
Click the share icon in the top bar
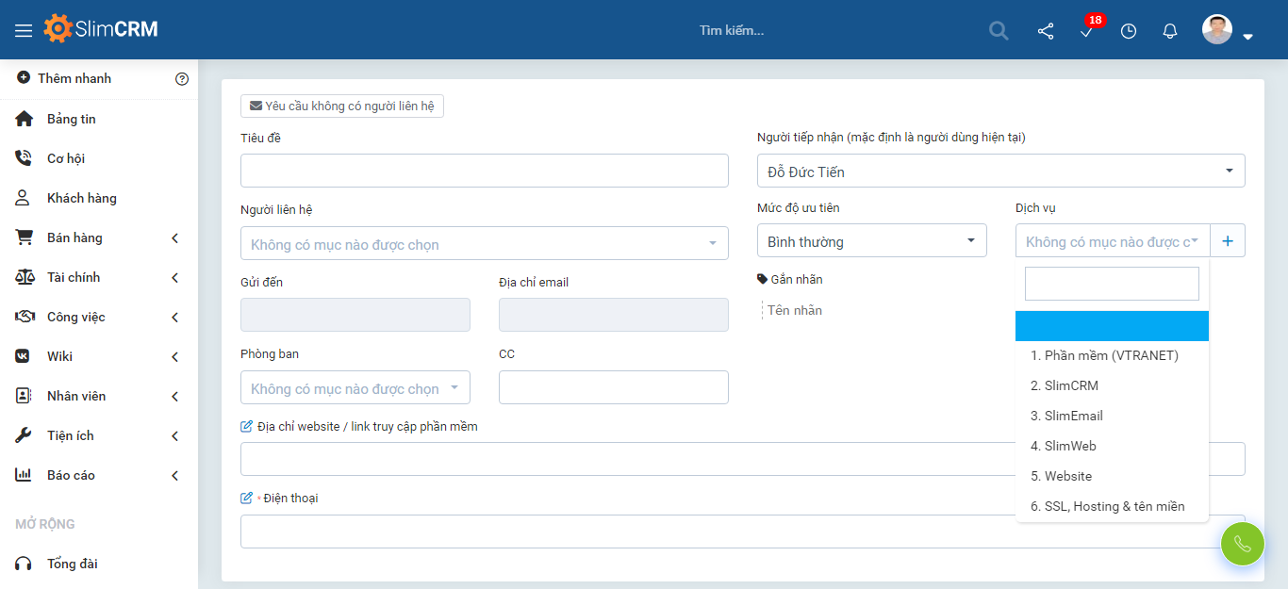pyautogui.click(x=1045, y=31)
